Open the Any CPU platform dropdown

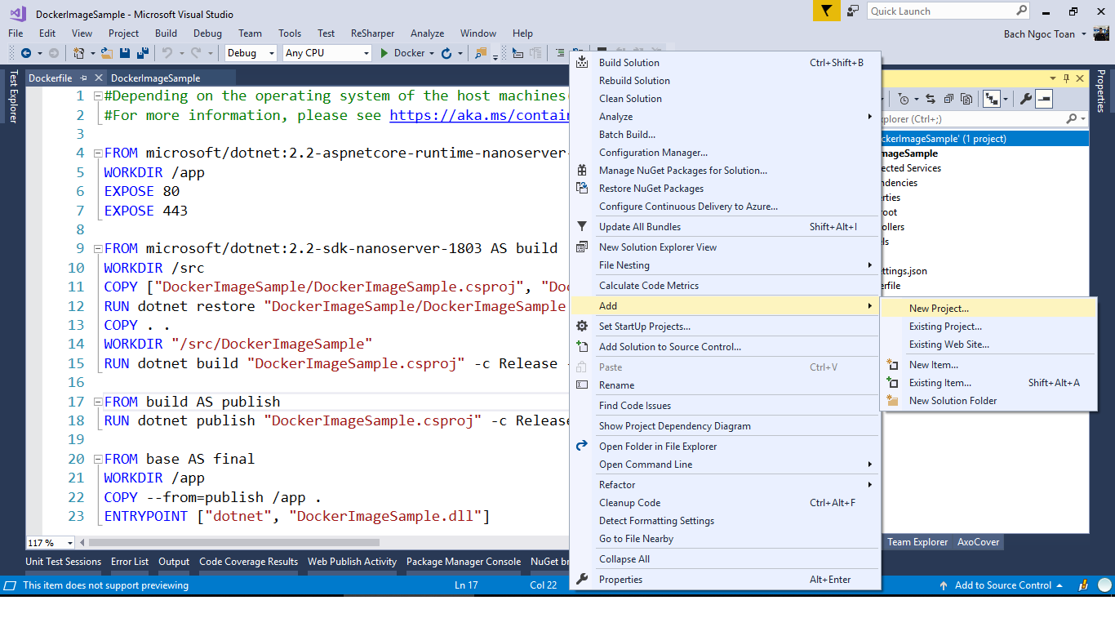pyautogui.click(x=327, y=53)
